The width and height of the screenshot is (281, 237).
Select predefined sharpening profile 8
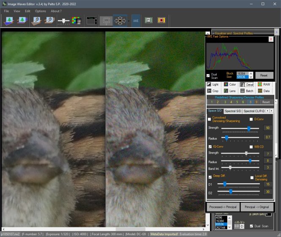[250, 102]
